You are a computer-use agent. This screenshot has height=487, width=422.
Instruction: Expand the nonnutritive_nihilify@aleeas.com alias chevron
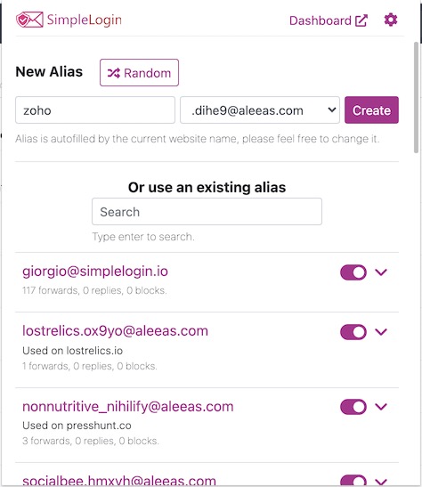(381, 407)
